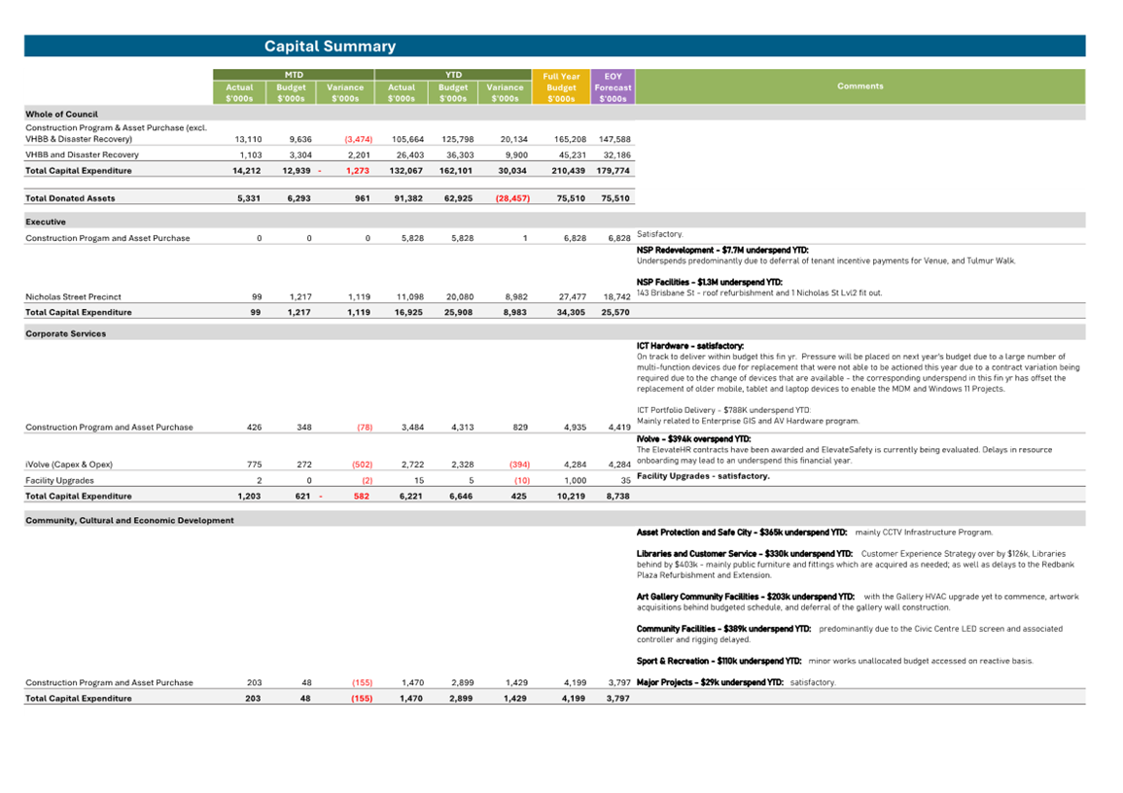
Task: Click the Whole of Council section heading
Action: click(x=61, y=114)
